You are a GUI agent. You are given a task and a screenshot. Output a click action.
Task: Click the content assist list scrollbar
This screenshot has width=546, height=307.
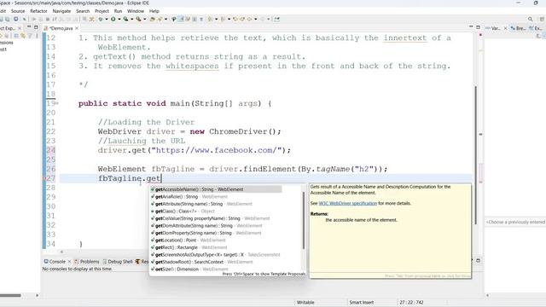pyautogui.click(x=304, y=220)
